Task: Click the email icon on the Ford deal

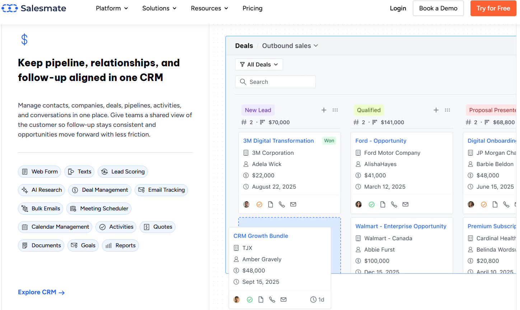Action: click(406, 204)
